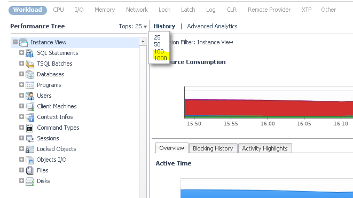Select the Locked Objects padlock icon
The image size is (353, 198).
tap(30, 149)
